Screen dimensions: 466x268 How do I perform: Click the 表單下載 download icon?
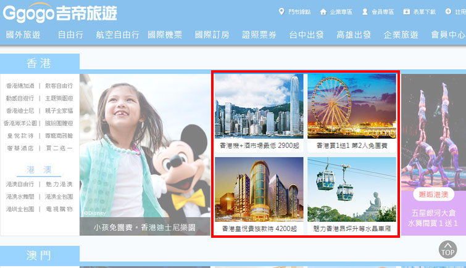[x=407, y=12]
